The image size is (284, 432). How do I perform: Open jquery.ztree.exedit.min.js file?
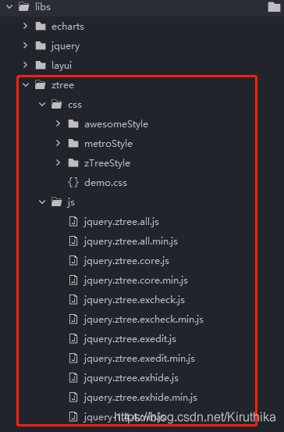click(139, 359)
